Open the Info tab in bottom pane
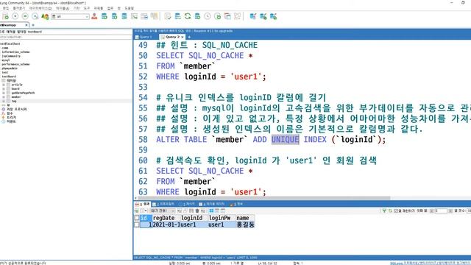 (x=236, y=204)
